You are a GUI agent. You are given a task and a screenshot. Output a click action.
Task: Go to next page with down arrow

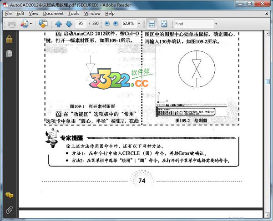pos(69,24)
